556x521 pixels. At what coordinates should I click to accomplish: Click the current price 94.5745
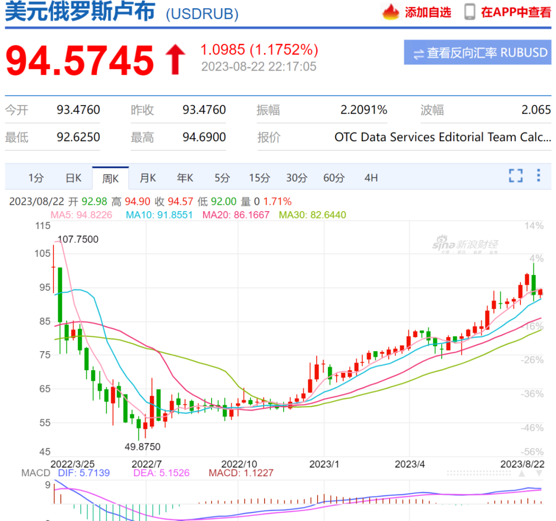coord(80,60)
